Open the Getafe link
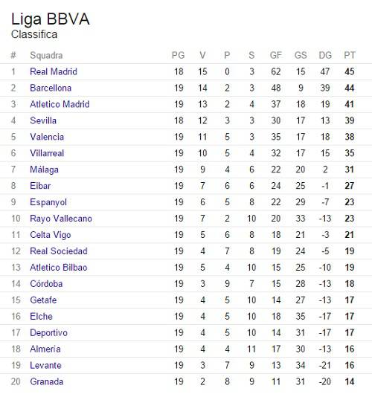 tap(43, 300)
